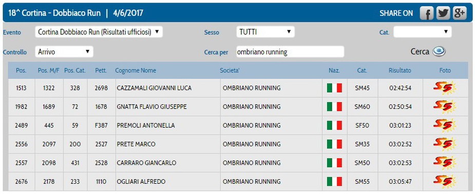Open photo icon for OGLIARI ALFREDO
Screen dimensions: 475x194
pyautogui.click(x=444, y=182)
